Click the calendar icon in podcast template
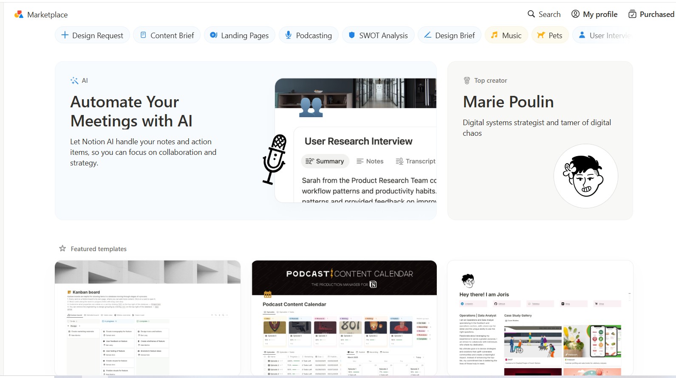 pos(268,294)
